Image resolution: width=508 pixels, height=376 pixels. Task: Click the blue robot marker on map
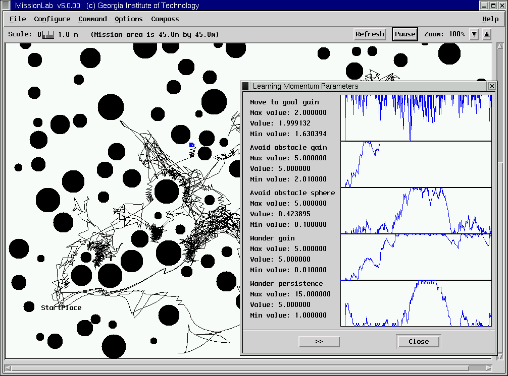pos(192,145)
